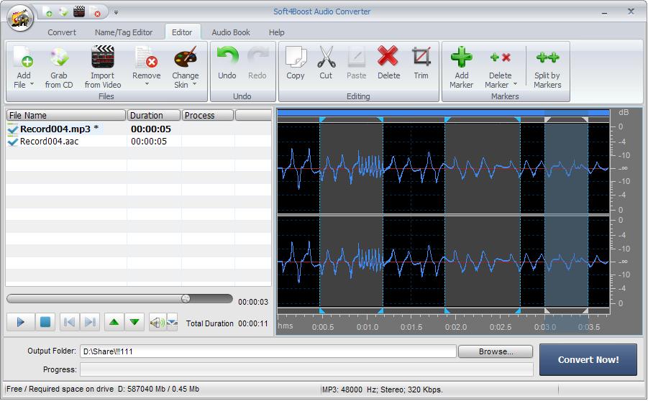Click the playback position slider handle
The image size is (648, 401).
pos(186,298)
